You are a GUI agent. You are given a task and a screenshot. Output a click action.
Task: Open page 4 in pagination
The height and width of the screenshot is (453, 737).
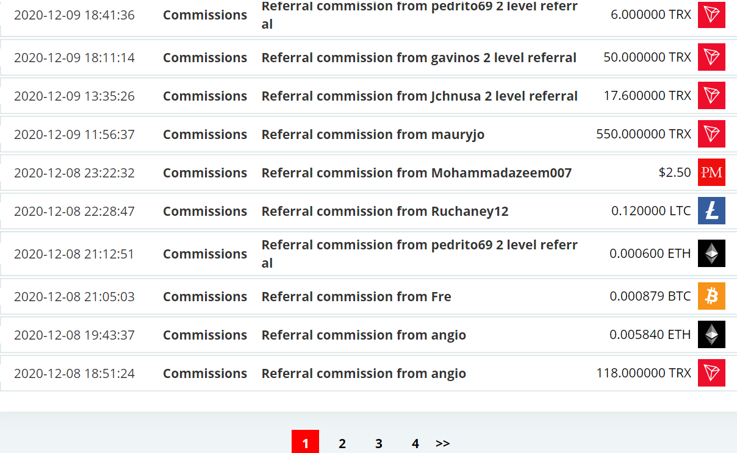point(415,443)
